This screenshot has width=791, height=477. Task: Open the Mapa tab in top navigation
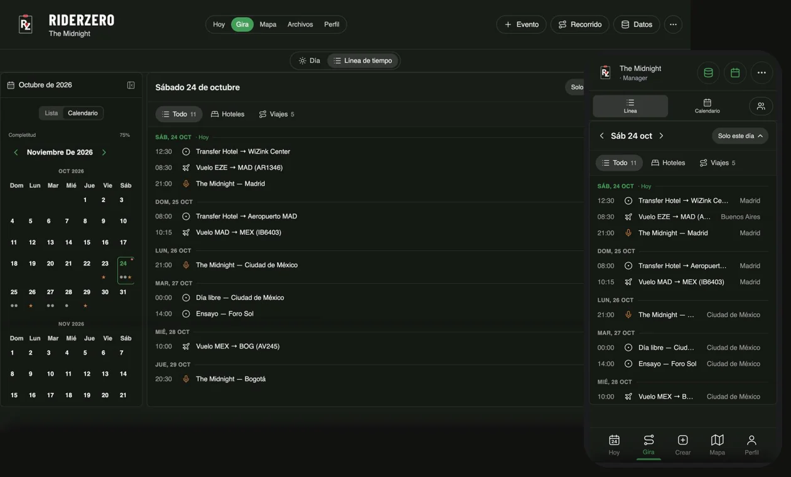tap(268, 24)
